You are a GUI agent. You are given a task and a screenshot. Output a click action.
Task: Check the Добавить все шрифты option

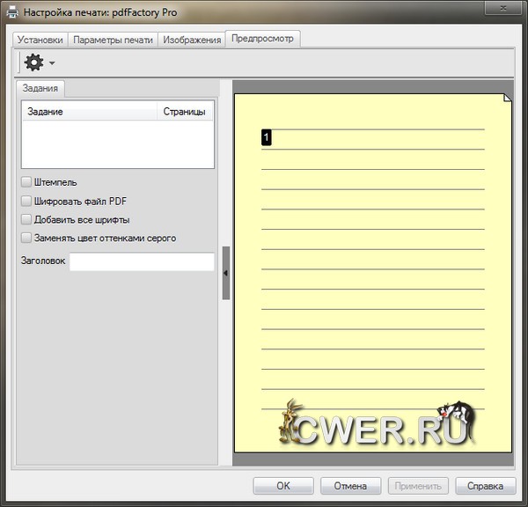[x=26, y=219]
